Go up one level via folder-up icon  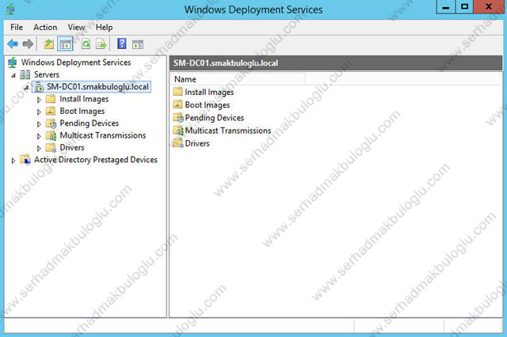click(x=49, y=44)
